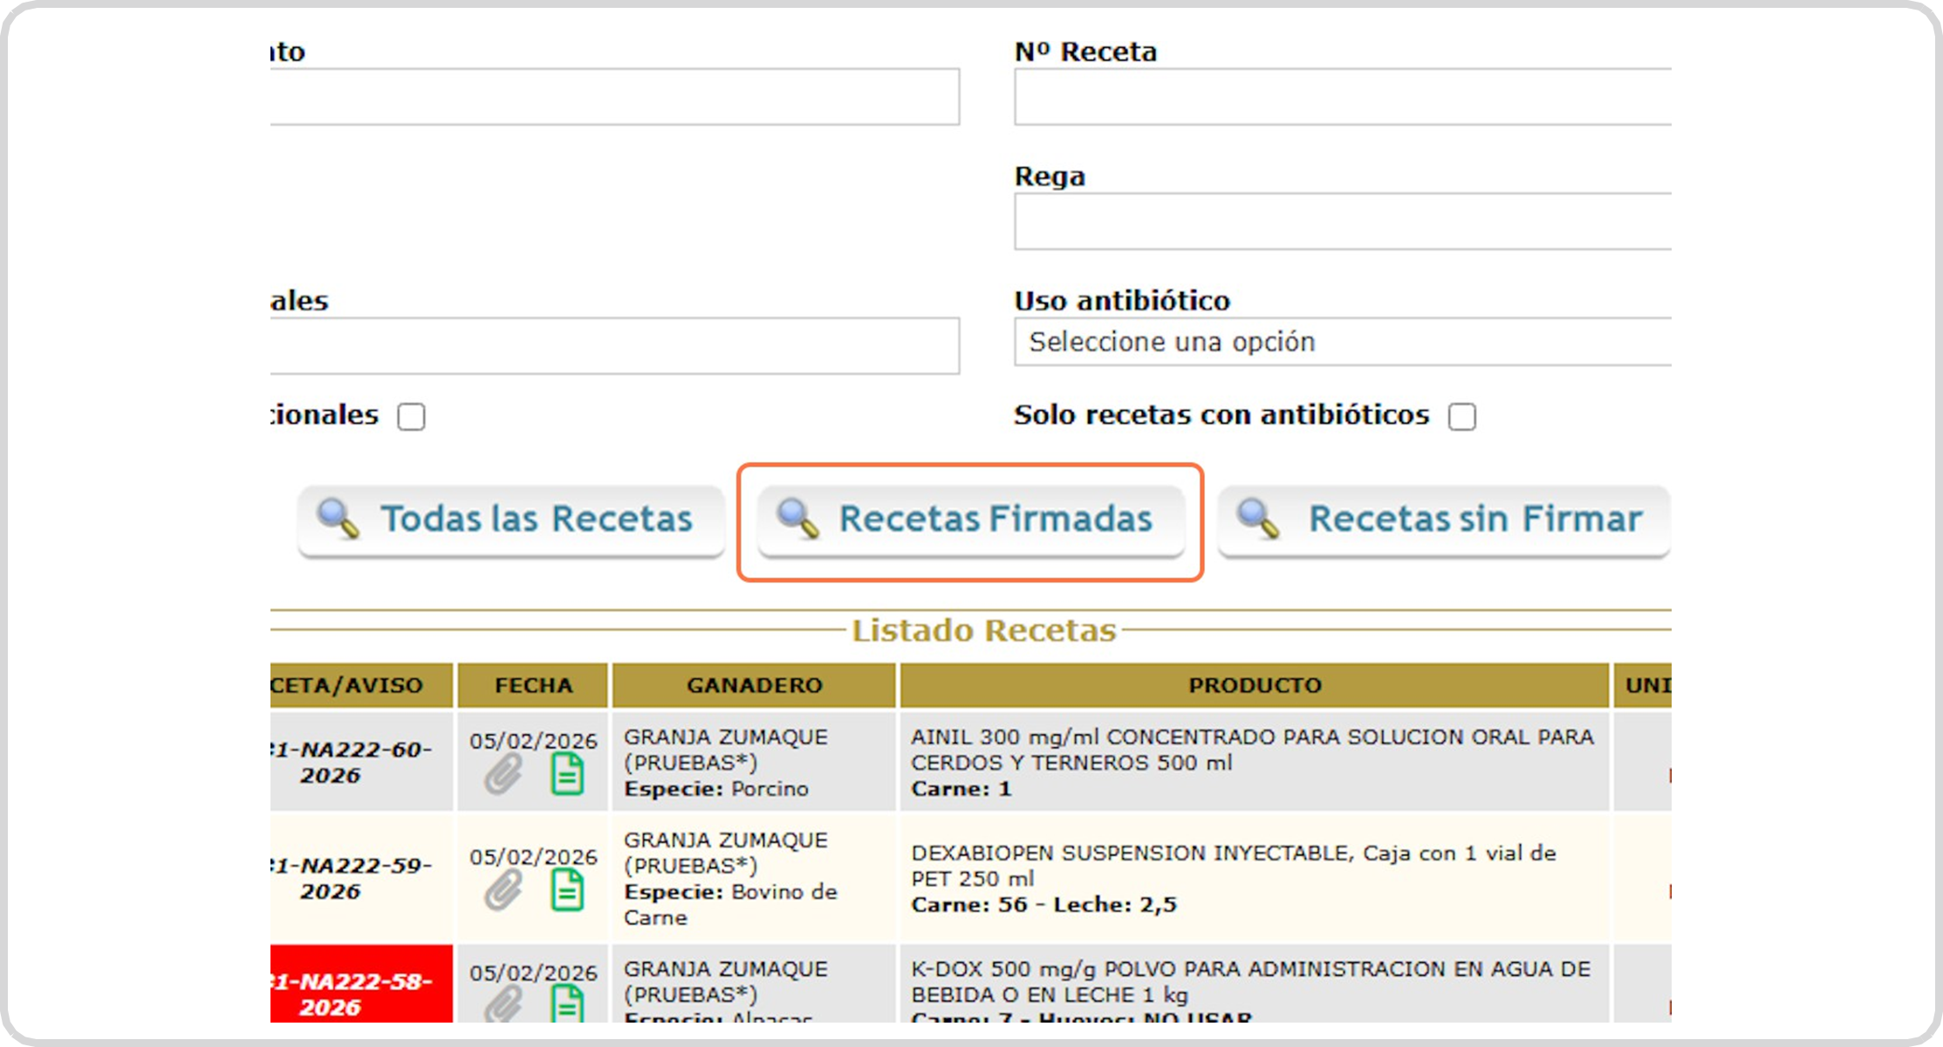Screen dimensions: 1943x1047
Task: Click paperclip attachment icon for recipe 59-2026
Action: [503, 890]
